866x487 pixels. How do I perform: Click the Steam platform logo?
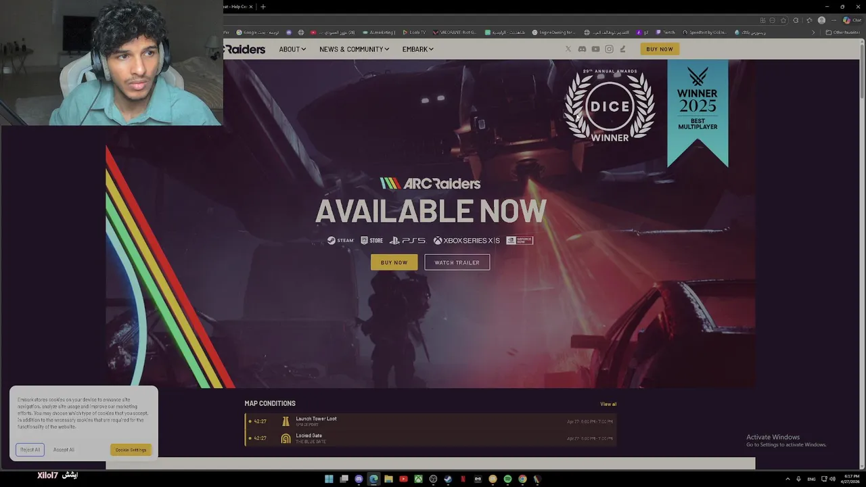coord(340,240)
